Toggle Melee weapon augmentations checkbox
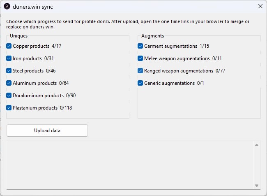 [x=140, y=58]
